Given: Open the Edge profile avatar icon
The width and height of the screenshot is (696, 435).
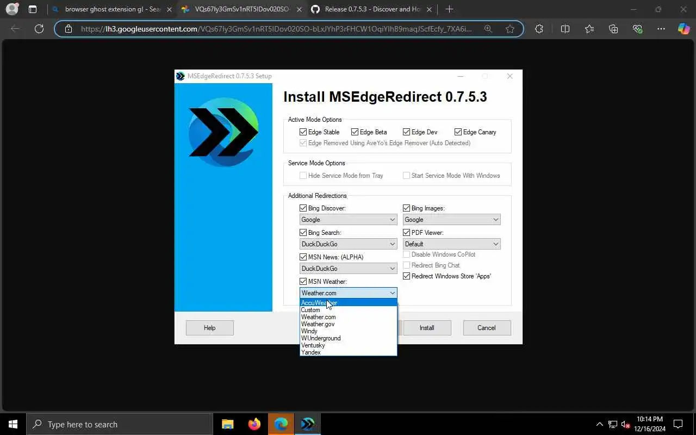Looking at the screenshot, I should pyautogui.click(x=11, y=9).
